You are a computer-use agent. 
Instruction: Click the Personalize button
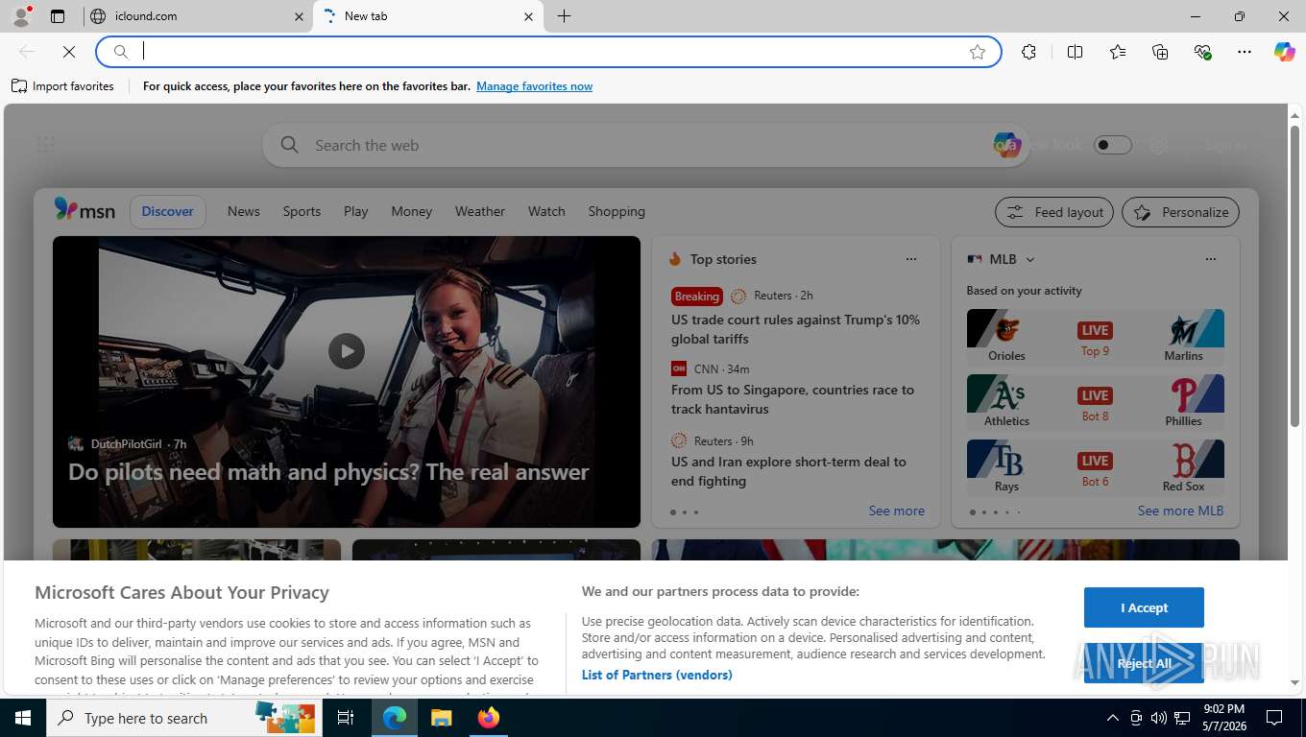(1181, 212)
